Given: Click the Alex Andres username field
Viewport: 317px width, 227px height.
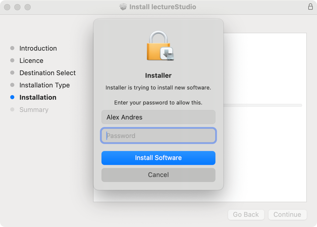Looking at the screenshot, I should (x=158, y=117).
